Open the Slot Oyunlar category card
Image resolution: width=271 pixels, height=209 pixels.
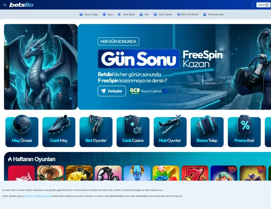pos(96,131)
